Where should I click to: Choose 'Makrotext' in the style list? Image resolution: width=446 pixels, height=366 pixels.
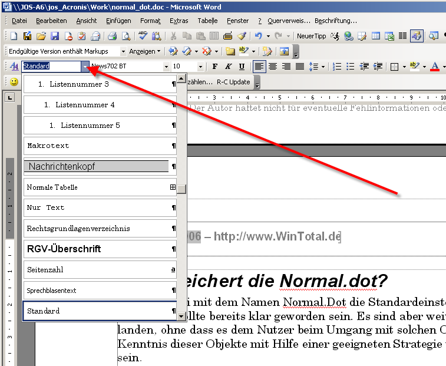click(x=48, y=146)
